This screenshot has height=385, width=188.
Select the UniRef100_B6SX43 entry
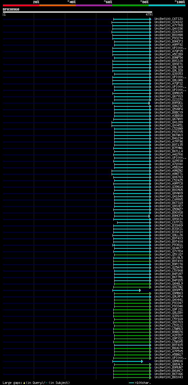(x=169, y=377)
